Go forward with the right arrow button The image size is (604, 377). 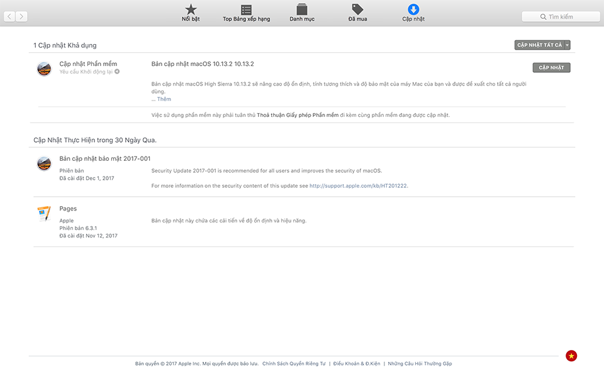pyautogui.click(x=21, y=16)
